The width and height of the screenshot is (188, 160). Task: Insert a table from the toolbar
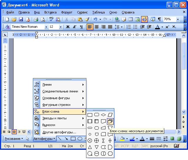tap(131, 19)
